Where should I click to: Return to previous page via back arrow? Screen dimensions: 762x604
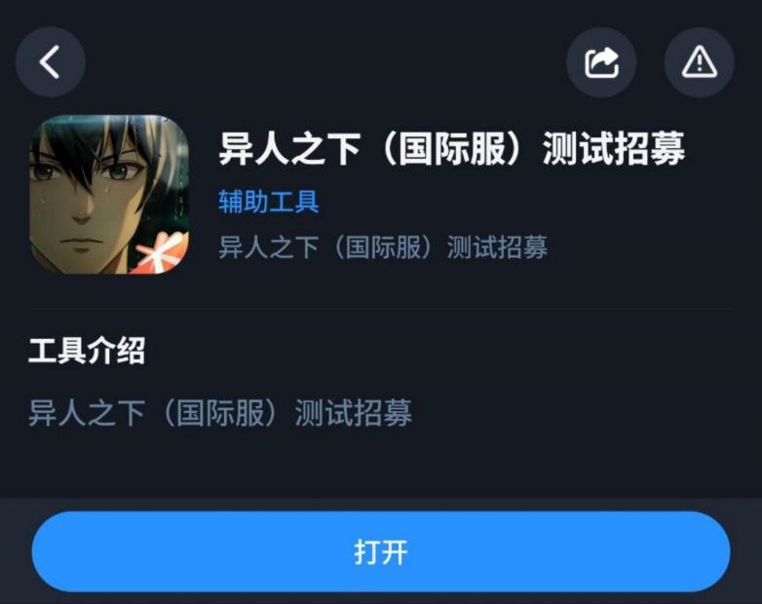tap(51, 62)
